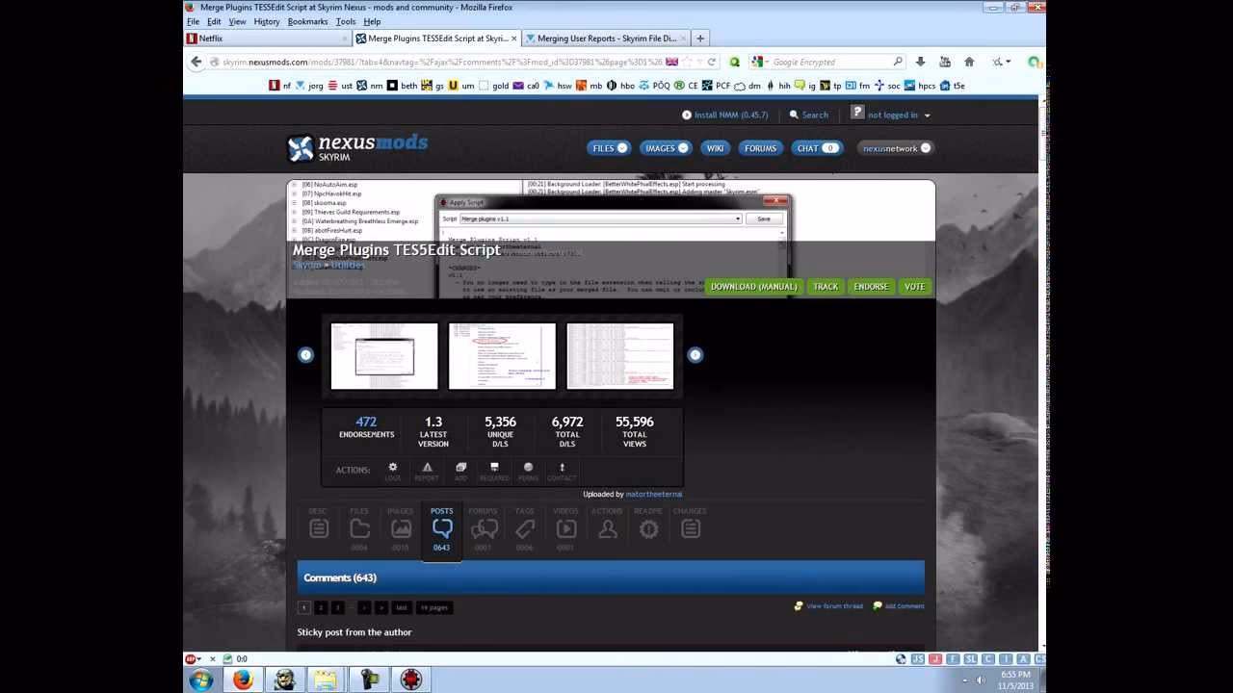Open the 'hsw' bookmark
The height and width of the screenshot is (693, 1233).
[x=558, y=86]
